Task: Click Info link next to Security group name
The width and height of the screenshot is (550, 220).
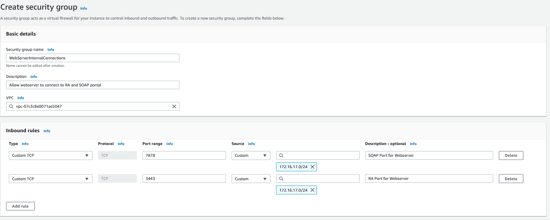Action: click(51, 50)
